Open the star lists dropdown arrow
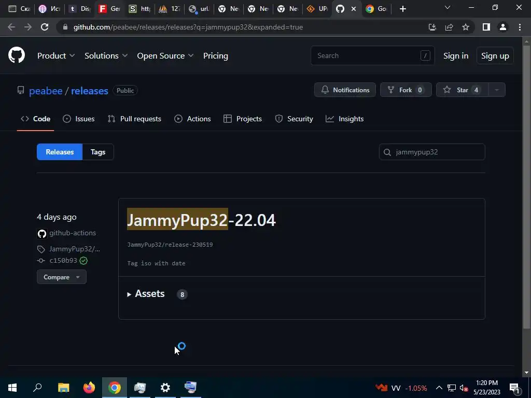 497,90
